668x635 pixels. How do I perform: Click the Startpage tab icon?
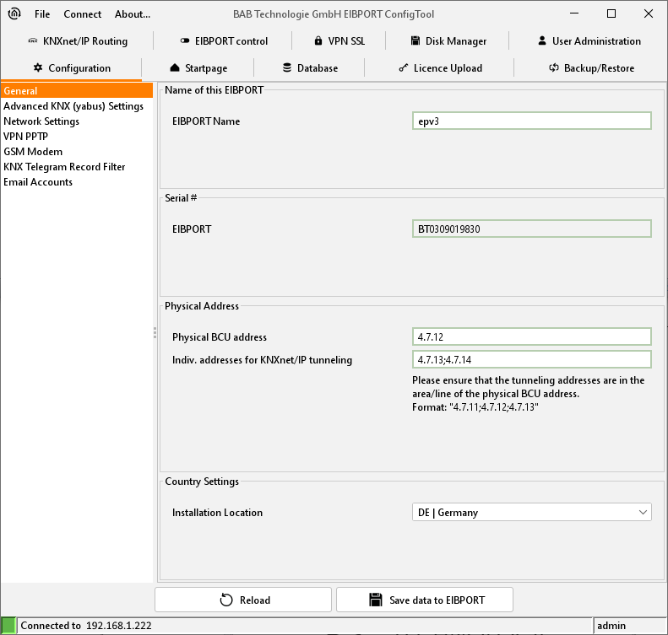[x=175, y=68]
